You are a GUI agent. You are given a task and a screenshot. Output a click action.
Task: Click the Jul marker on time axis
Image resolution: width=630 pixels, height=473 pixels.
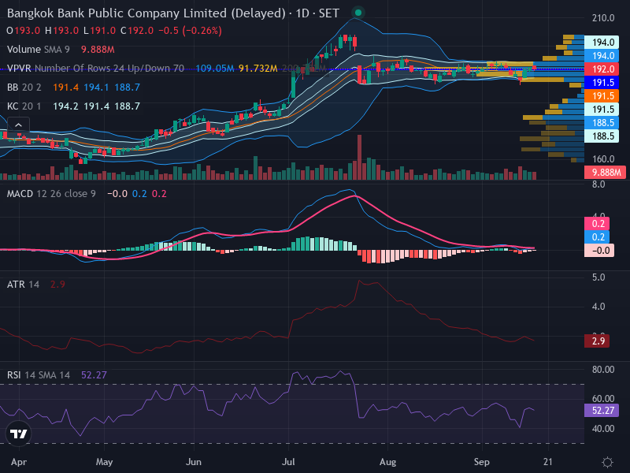[x=288, y=462]
